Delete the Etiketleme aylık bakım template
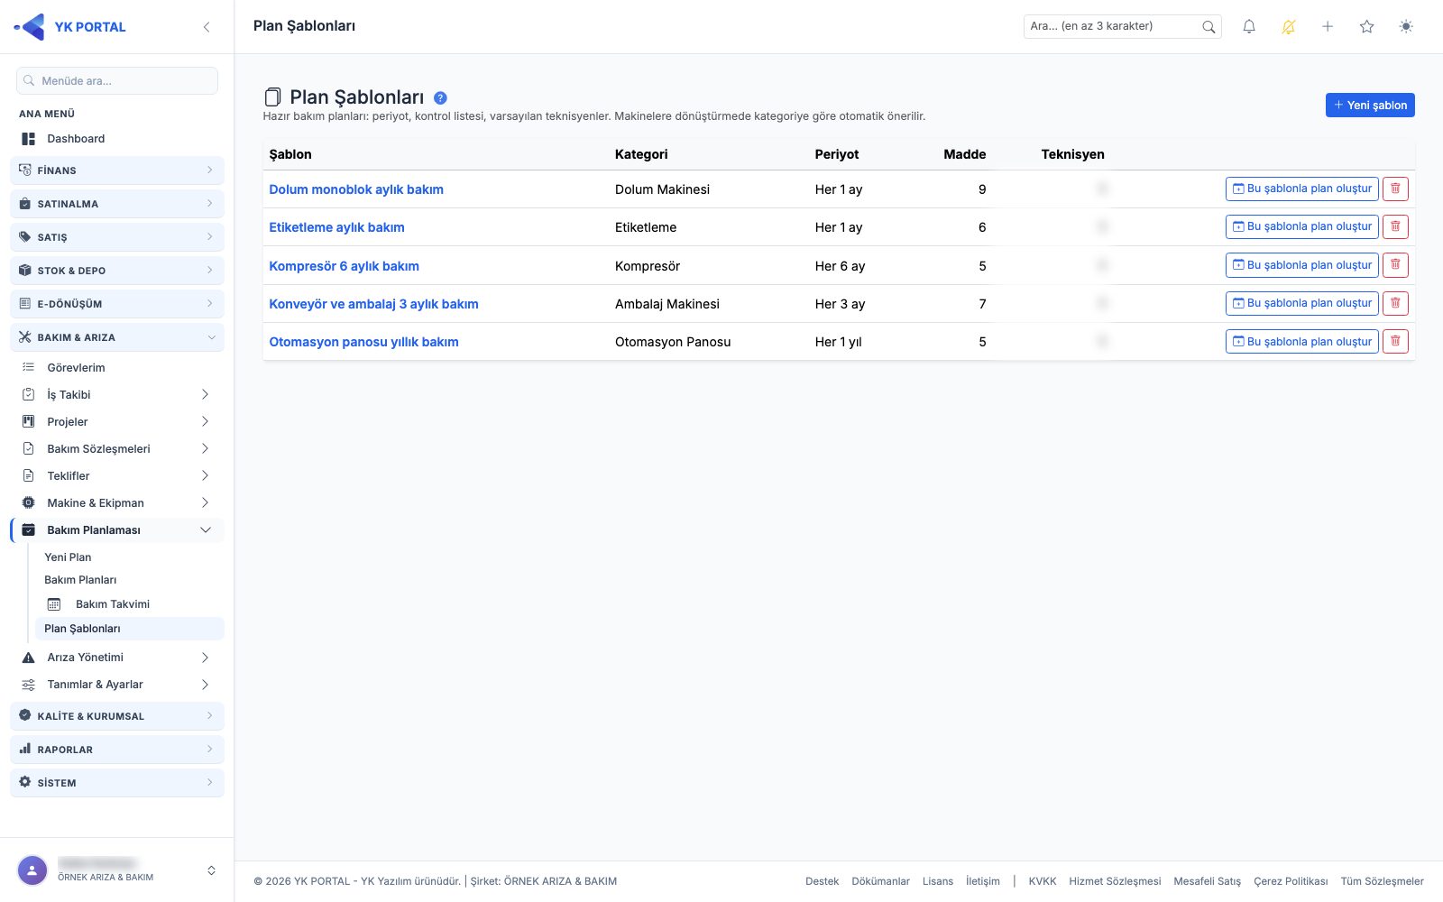This screenshot has height=902, width=1443. pyautogui.click(x=1395, y=226)
